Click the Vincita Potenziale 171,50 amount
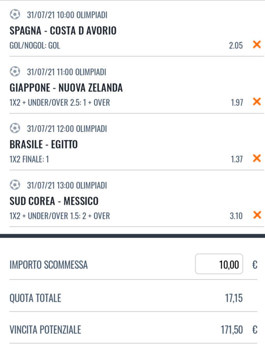 232,330
